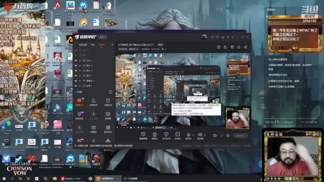The image size is (324, 182).
Task: Open the Don't Starve Together desktop shortcut
Action: [x=44, y=128]
